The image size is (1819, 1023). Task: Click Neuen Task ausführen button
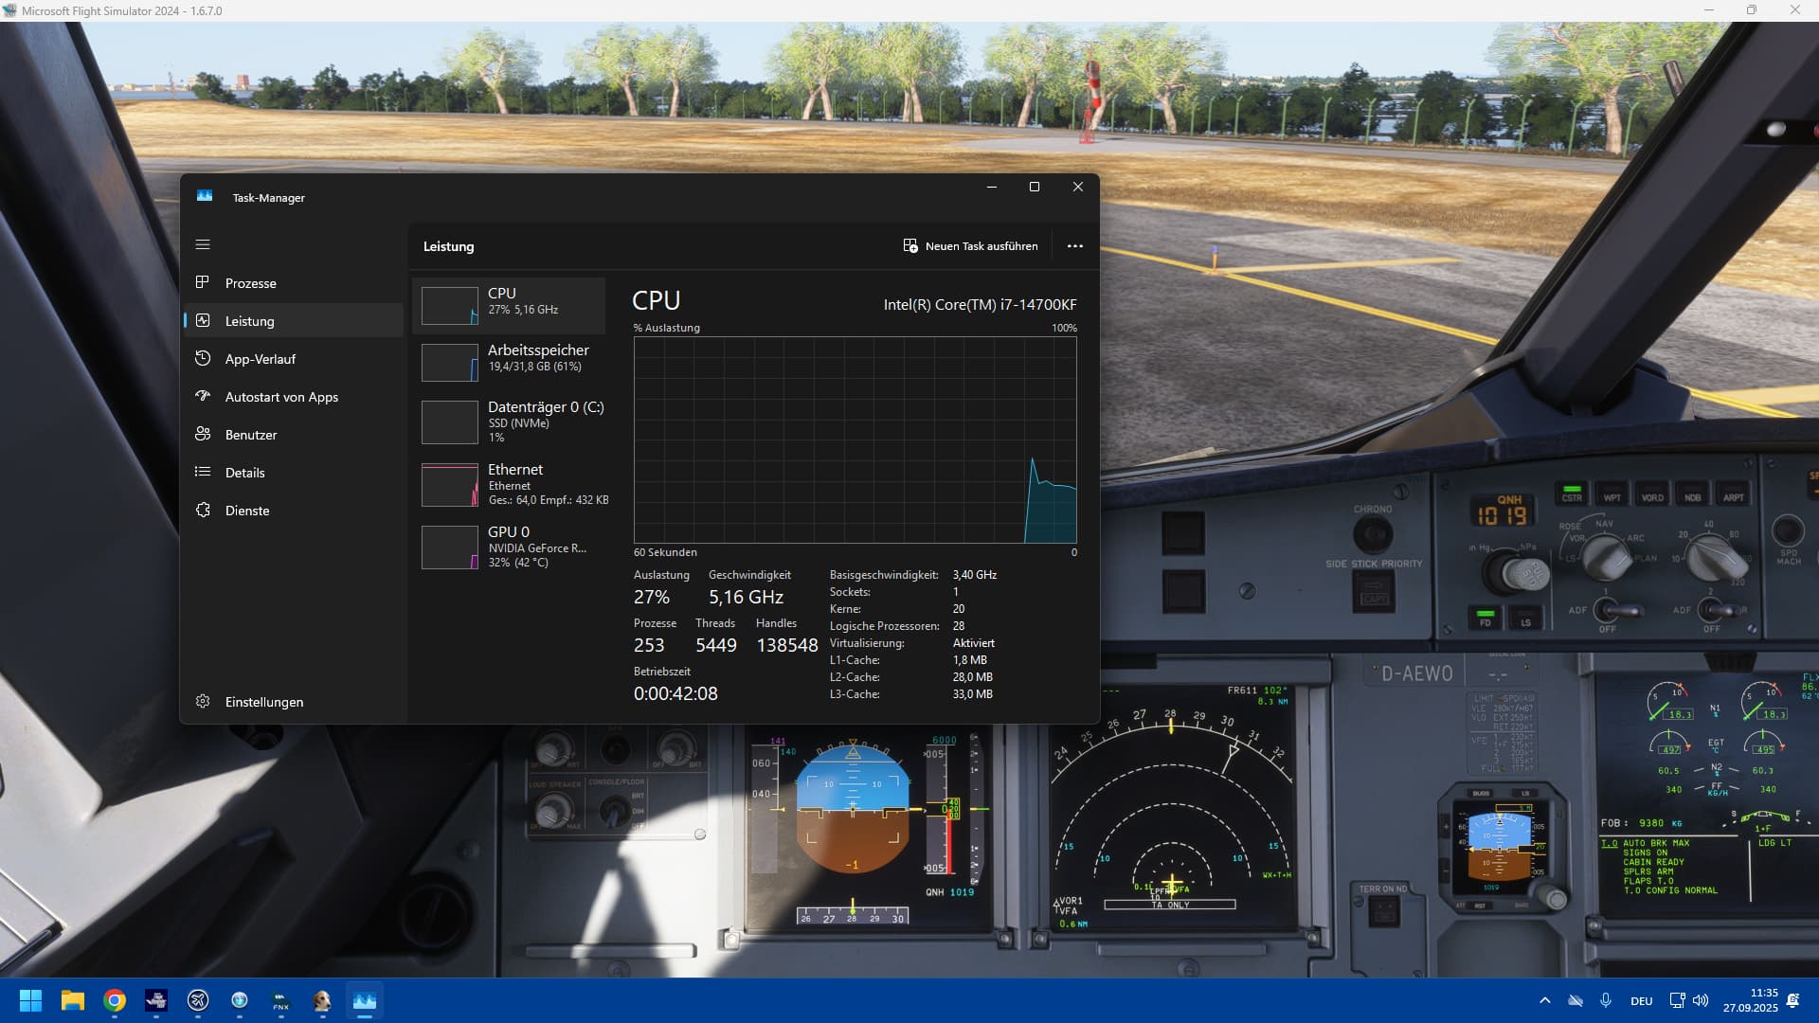click(x=971, y=246)
